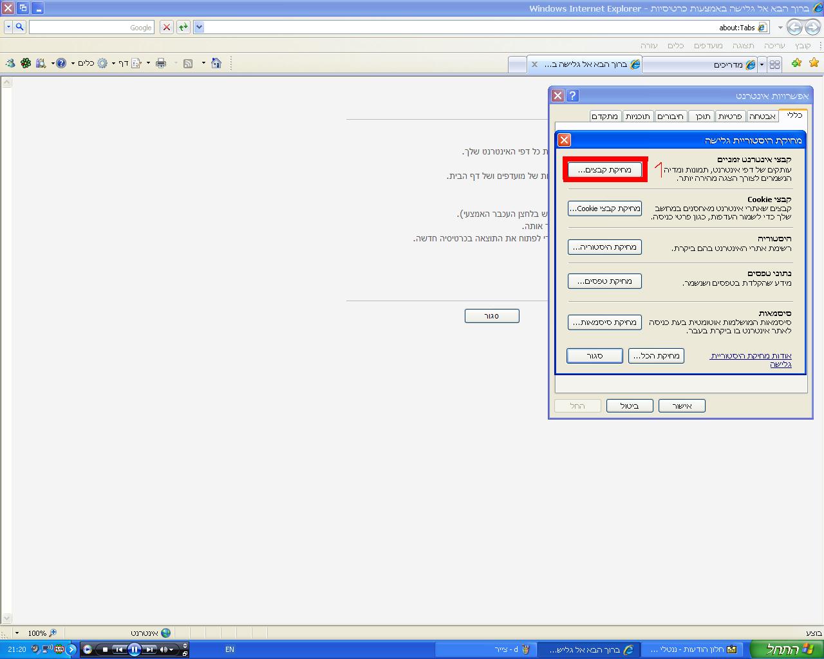
Task: Click the Google search input field
Action: (91, 27)
